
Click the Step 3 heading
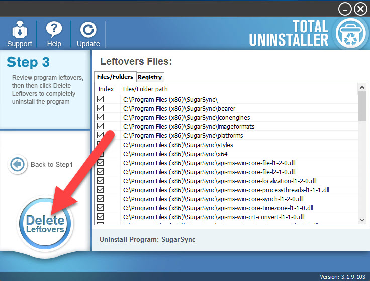[x=28, y=62]
